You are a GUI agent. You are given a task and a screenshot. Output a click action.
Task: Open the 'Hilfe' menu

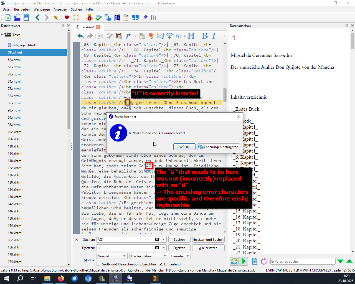tap(89, 9)
